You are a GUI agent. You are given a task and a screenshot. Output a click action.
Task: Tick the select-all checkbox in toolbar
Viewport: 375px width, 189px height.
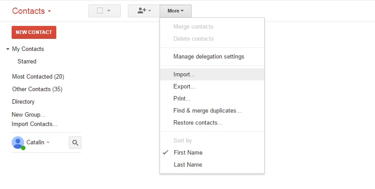[x=100, y=11]
